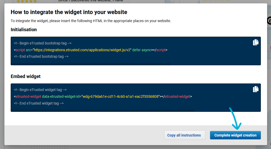The height and width of the screenshot is (149, 271).
Task: Copy the Initialisation code with the copy icon
Action: (256, 42)
